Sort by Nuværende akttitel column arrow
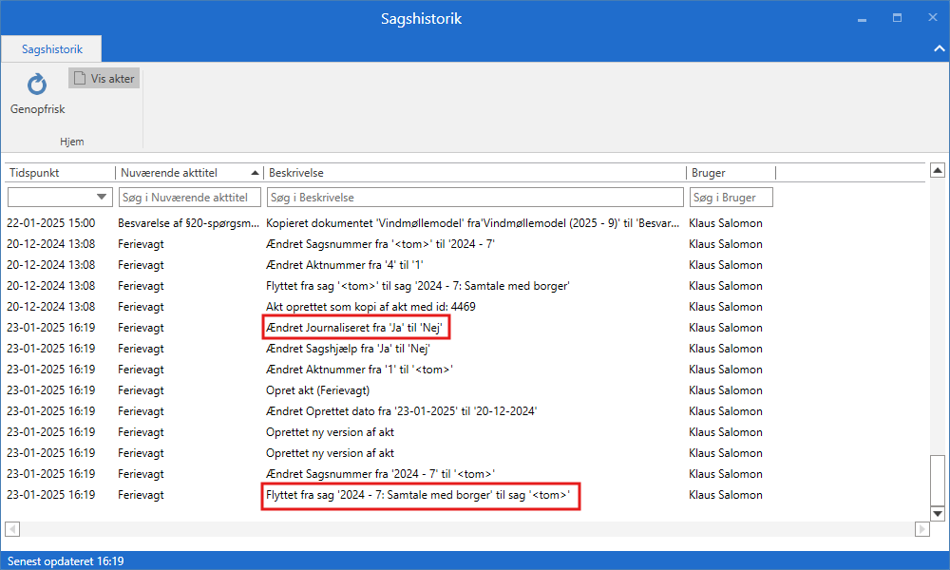 coord(254,173)
